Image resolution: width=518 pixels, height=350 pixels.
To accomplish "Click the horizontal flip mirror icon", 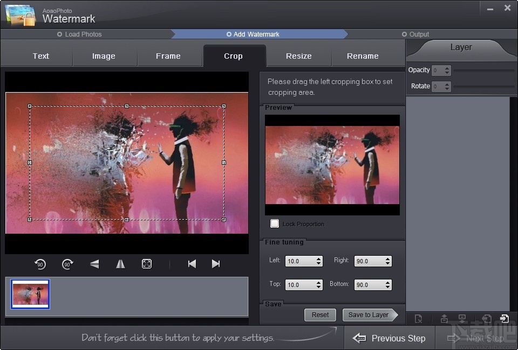I will [x=120, y=264].
